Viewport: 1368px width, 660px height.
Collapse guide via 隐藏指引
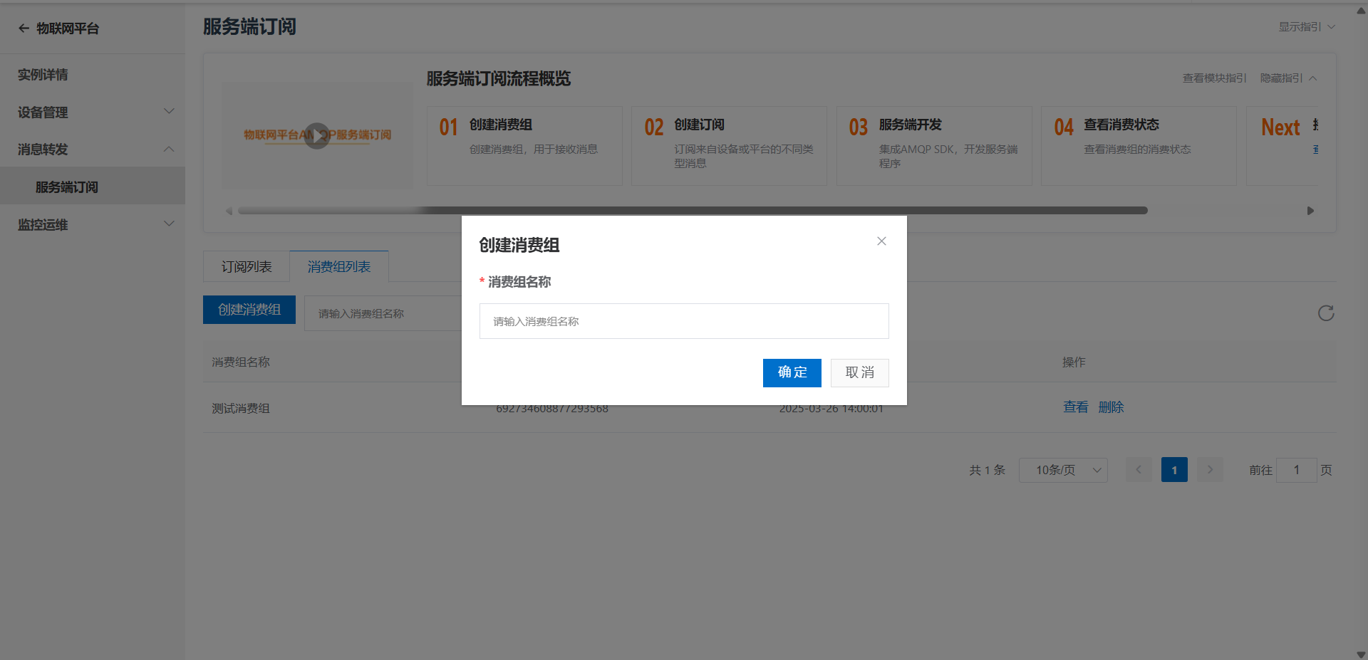click(x=1288, y=78)
